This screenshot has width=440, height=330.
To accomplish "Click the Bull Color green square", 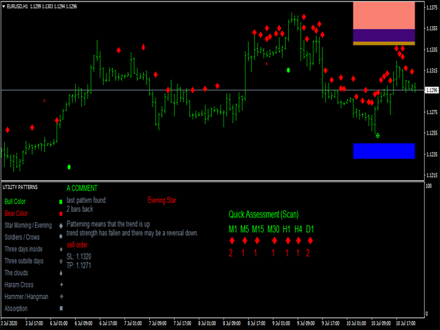I will 60,201.
